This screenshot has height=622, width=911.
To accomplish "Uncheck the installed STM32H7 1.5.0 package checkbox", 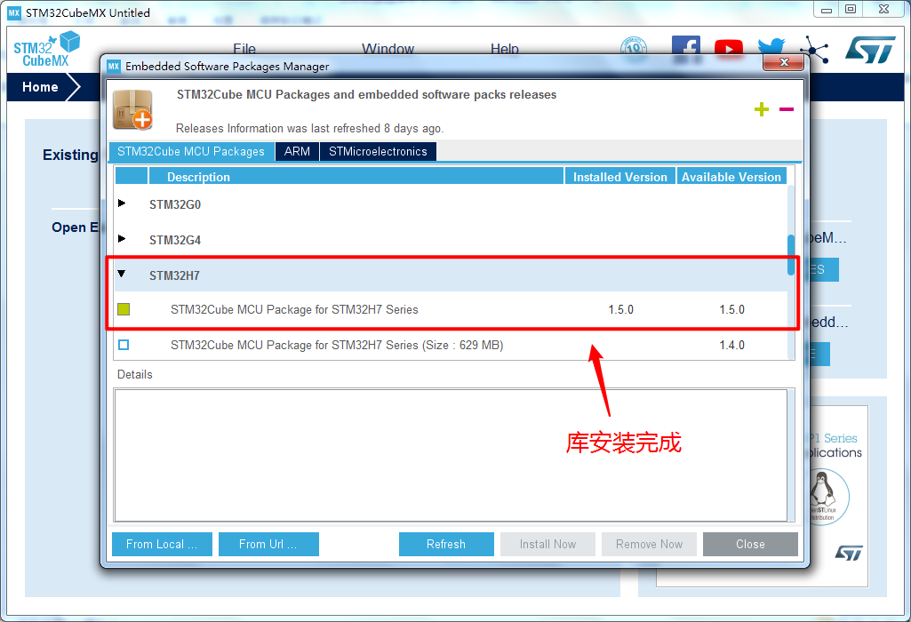I will (124, 309).
